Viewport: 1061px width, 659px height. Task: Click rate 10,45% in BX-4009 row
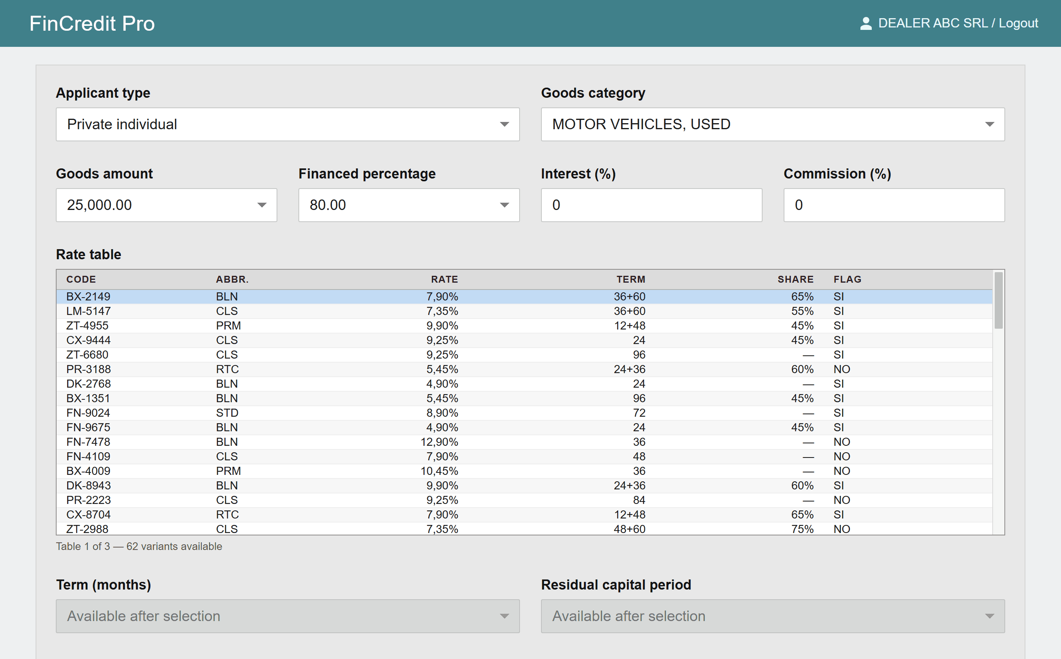pyautogui.click(x=439, y=471)
